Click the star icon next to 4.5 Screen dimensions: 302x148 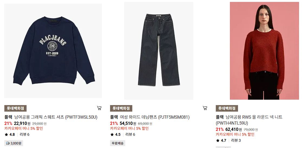112,134
